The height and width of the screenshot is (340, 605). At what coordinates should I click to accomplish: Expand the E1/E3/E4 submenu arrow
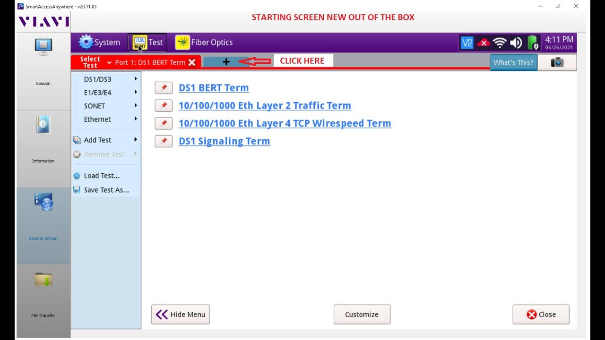(x=136, y=92)
